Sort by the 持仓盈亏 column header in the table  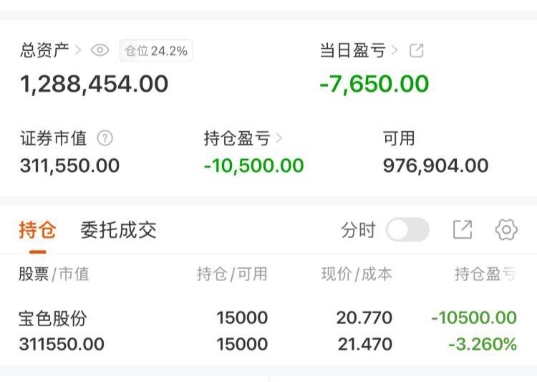pyautogui.click(x=485, y=273)
